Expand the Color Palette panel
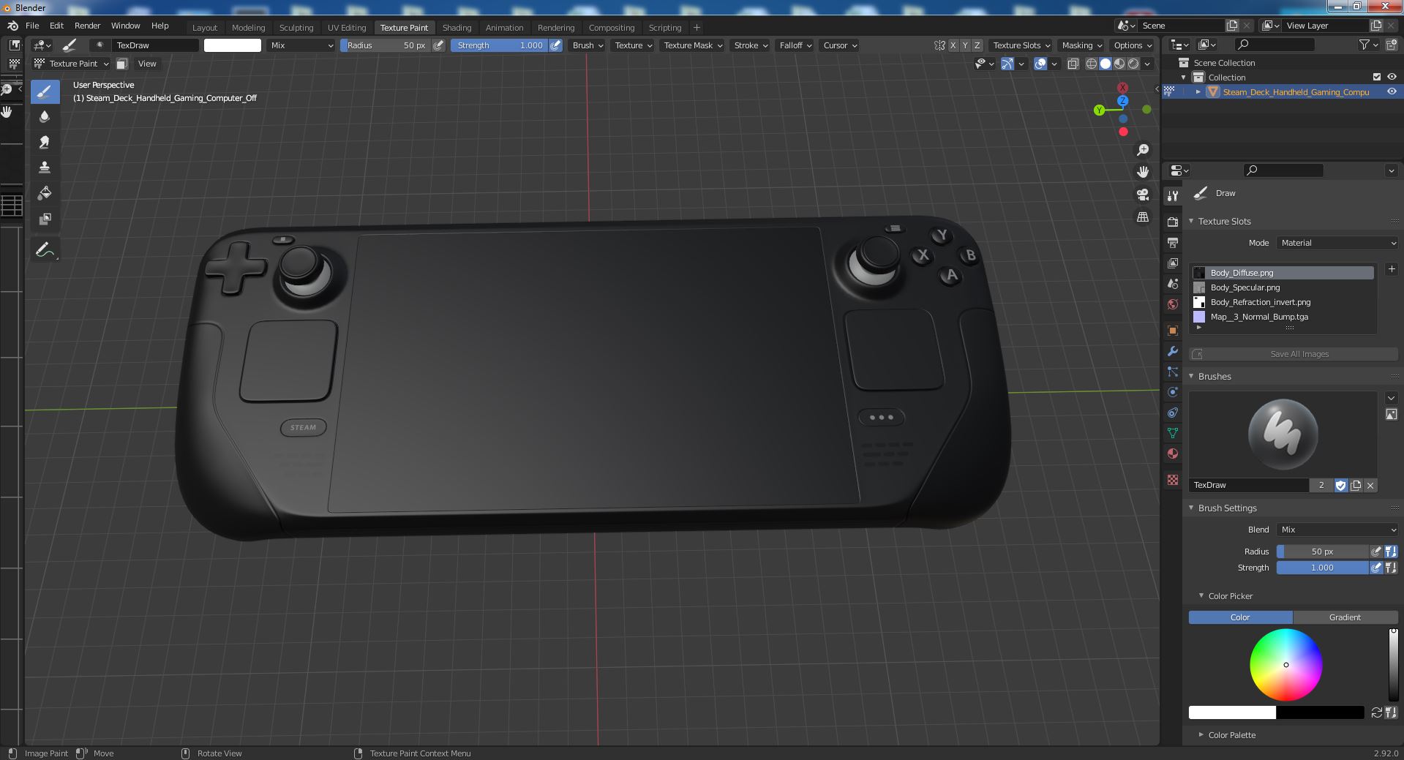The width and height of the screenshot is (1404, 760). click(x=1201, y=734)
